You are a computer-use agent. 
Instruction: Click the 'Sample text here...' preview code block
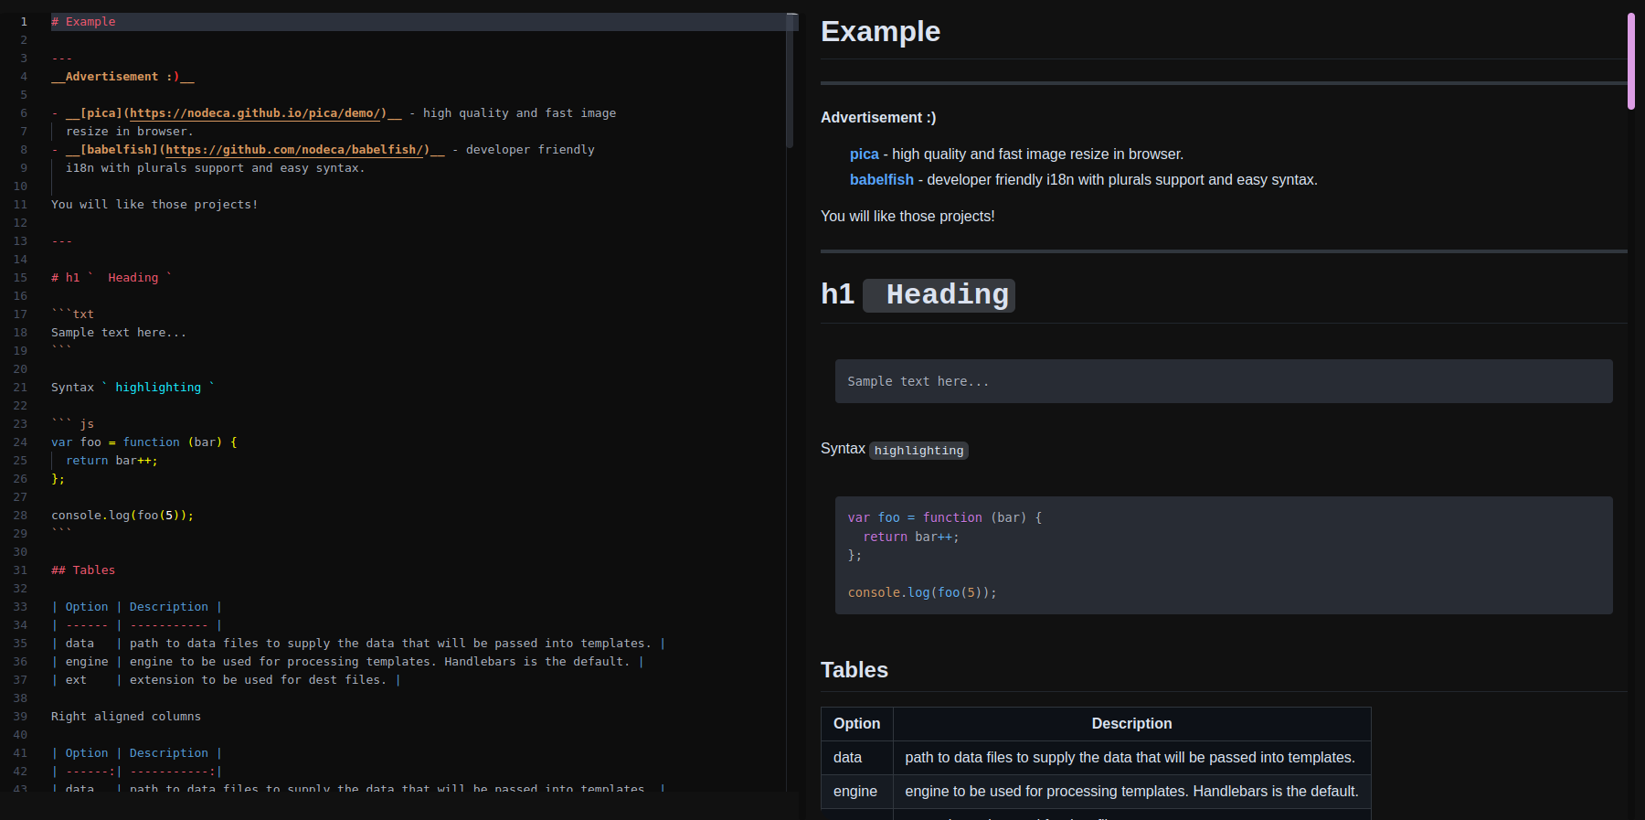click(x=1224, y=381)
